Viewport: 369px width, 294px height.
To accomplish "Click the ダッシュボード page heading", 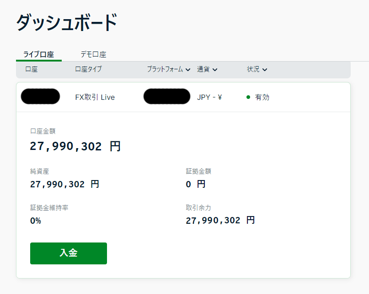I will point(67,23).
